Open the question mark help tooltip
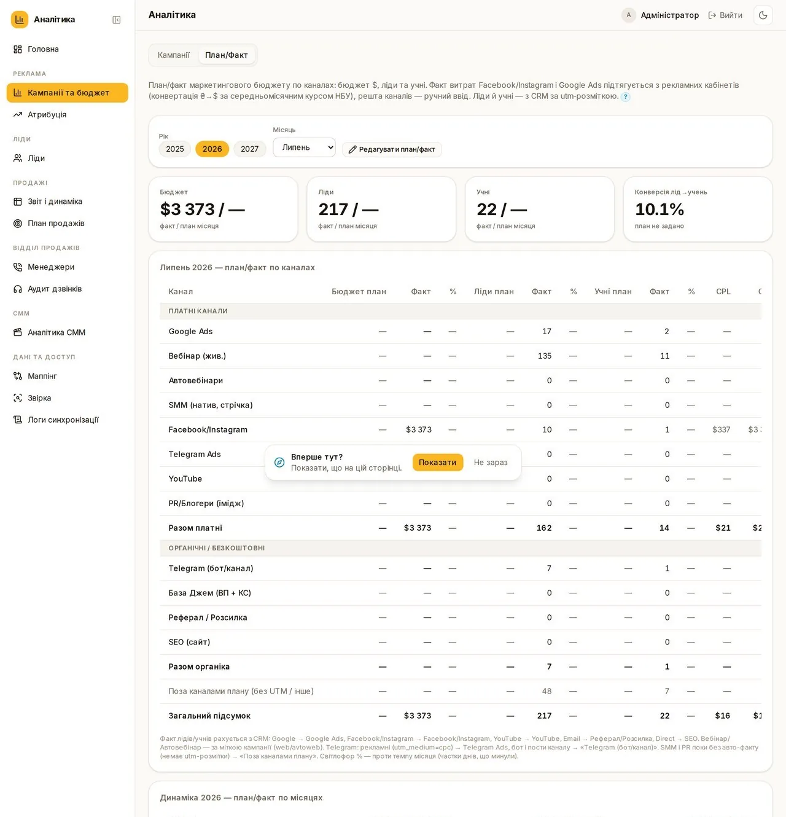Image resolution: width=786 pixels, height=817 pixels. (x=626, y=97)
